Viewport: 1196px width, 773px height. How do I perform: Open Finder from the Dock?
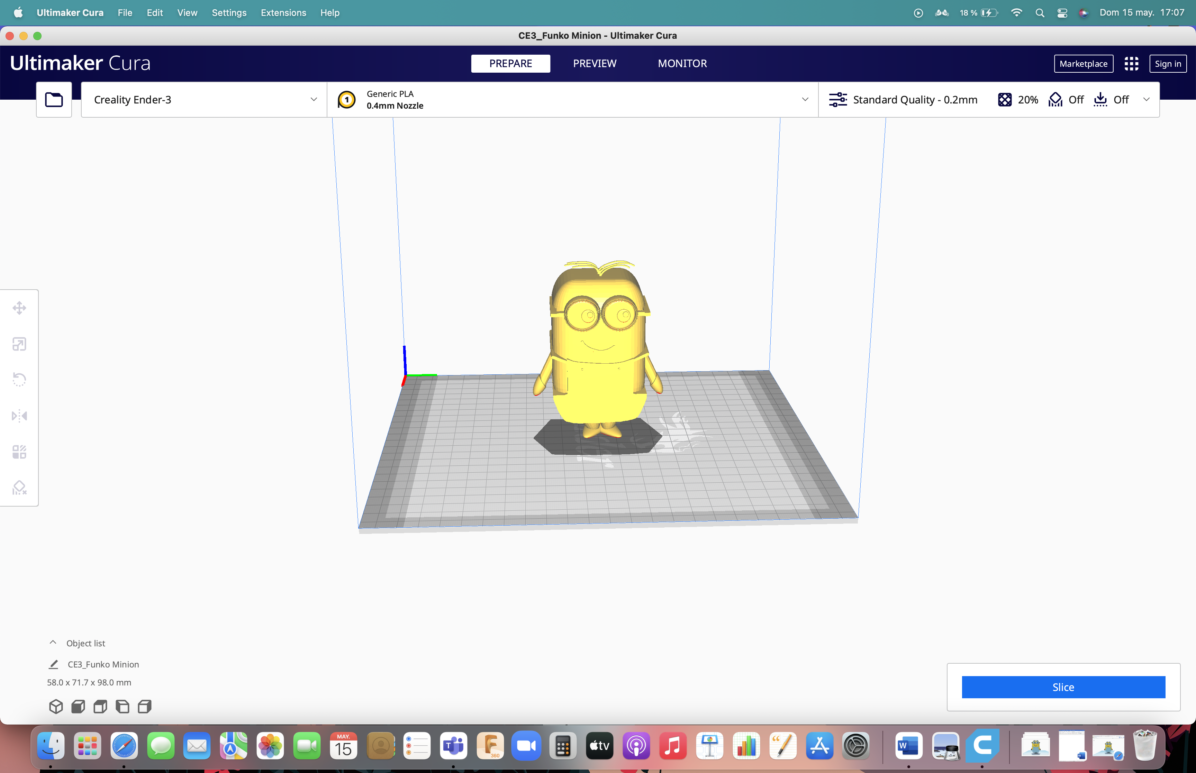(51, 745)
